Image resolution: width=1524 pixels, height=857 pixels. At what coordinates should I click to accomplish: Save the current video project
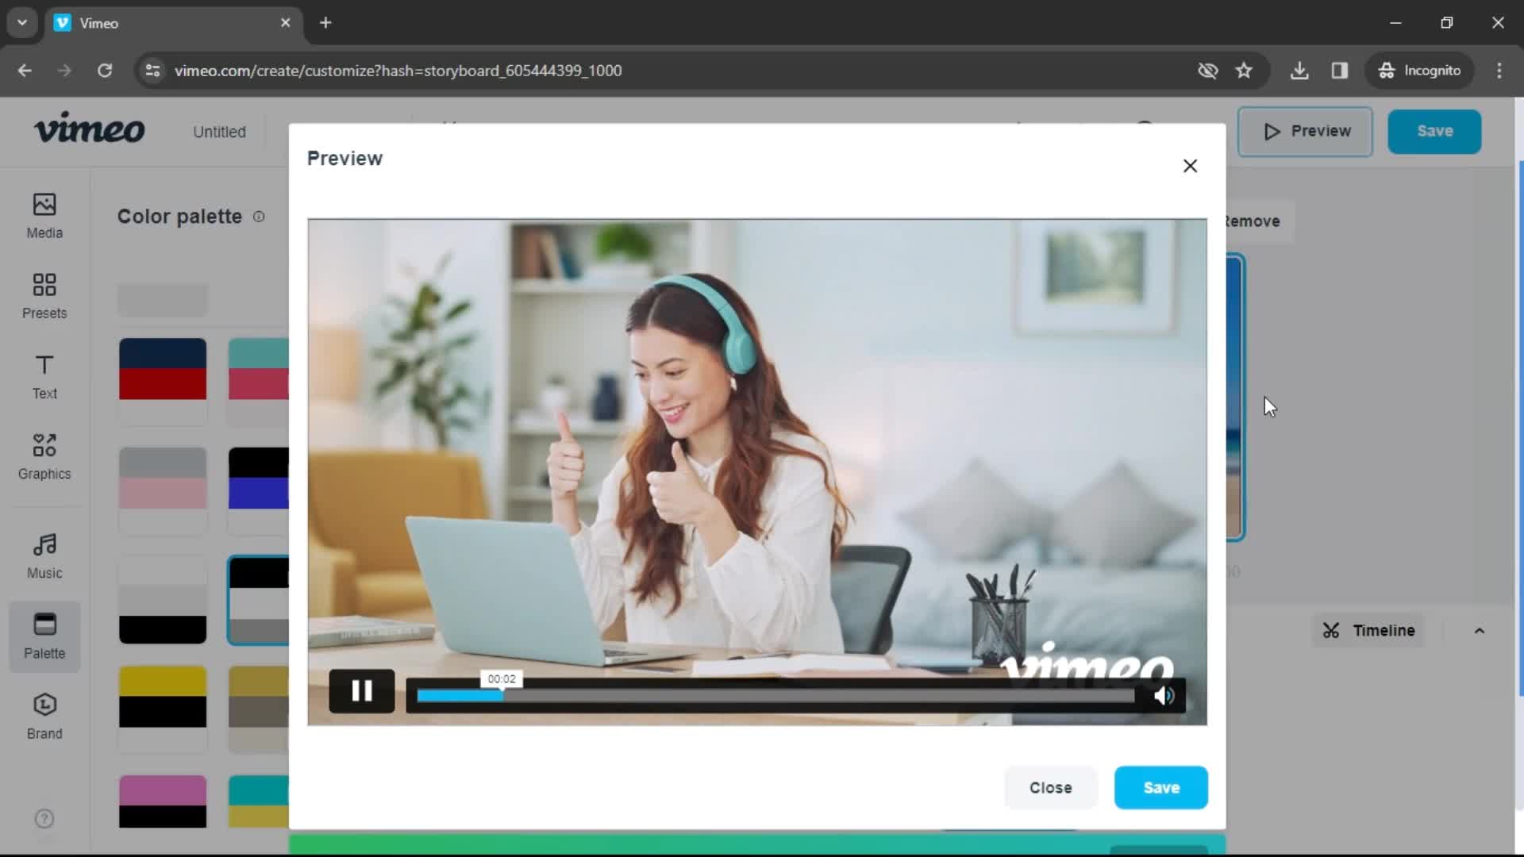tap(1160, 787)
